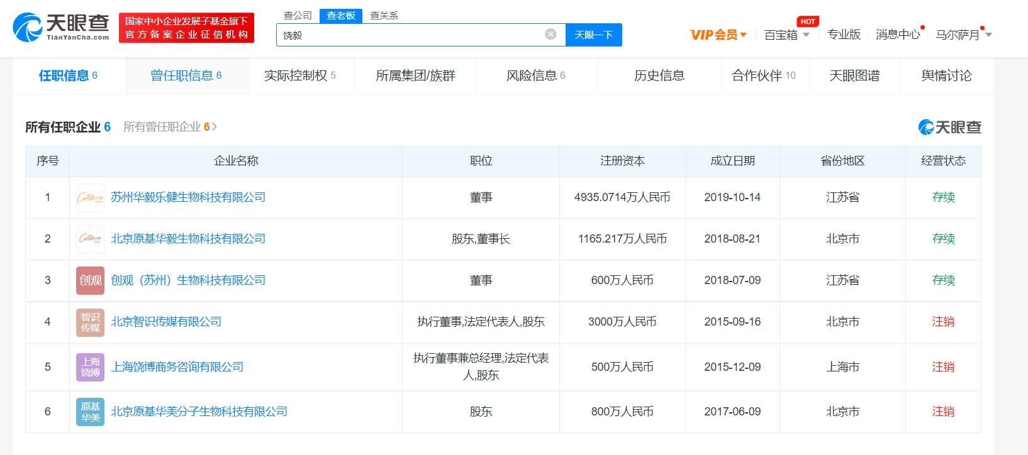Click the 智识传媒 company logo
The height and width of the screenshot is (455, 1028).
click(90, 322)
